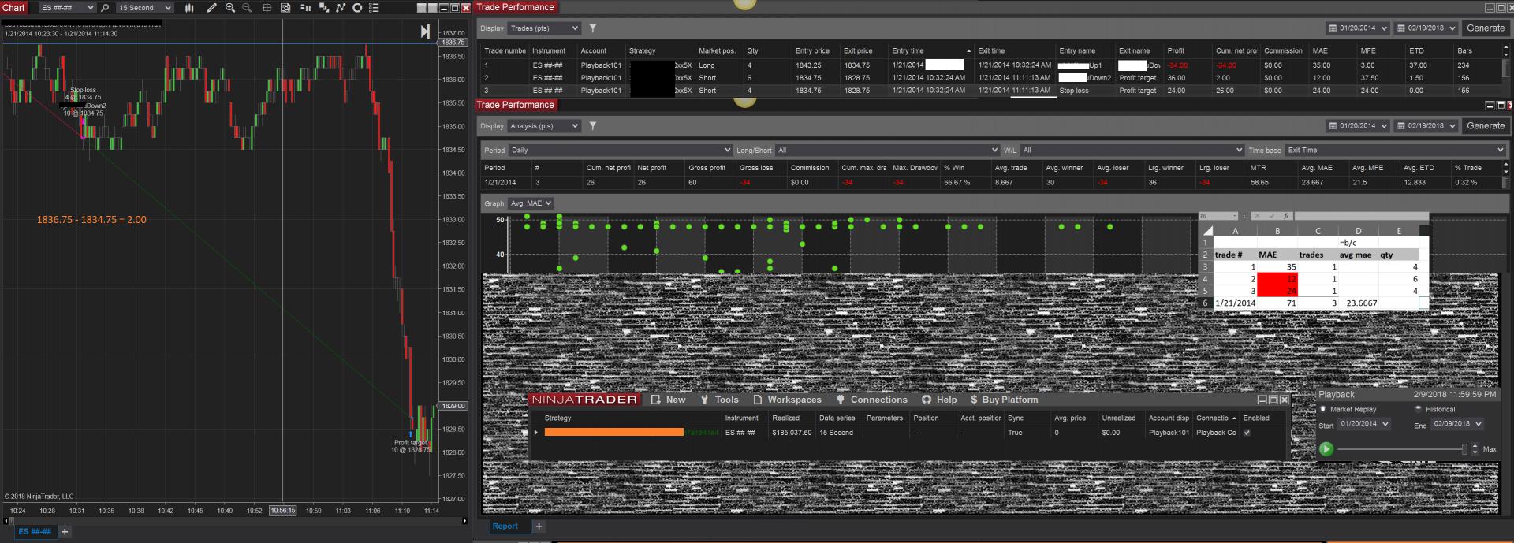The height and width of the screenshot is (543, 1514).
Task: Open Display Analysis (pts) dropdown
Action: pyautogui.click(x=543, y=126)
